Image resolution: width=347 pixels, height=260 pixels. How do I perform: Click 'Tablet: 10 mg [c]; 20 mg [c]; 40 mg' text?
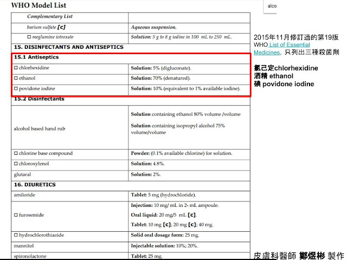[x=172, y=225]
